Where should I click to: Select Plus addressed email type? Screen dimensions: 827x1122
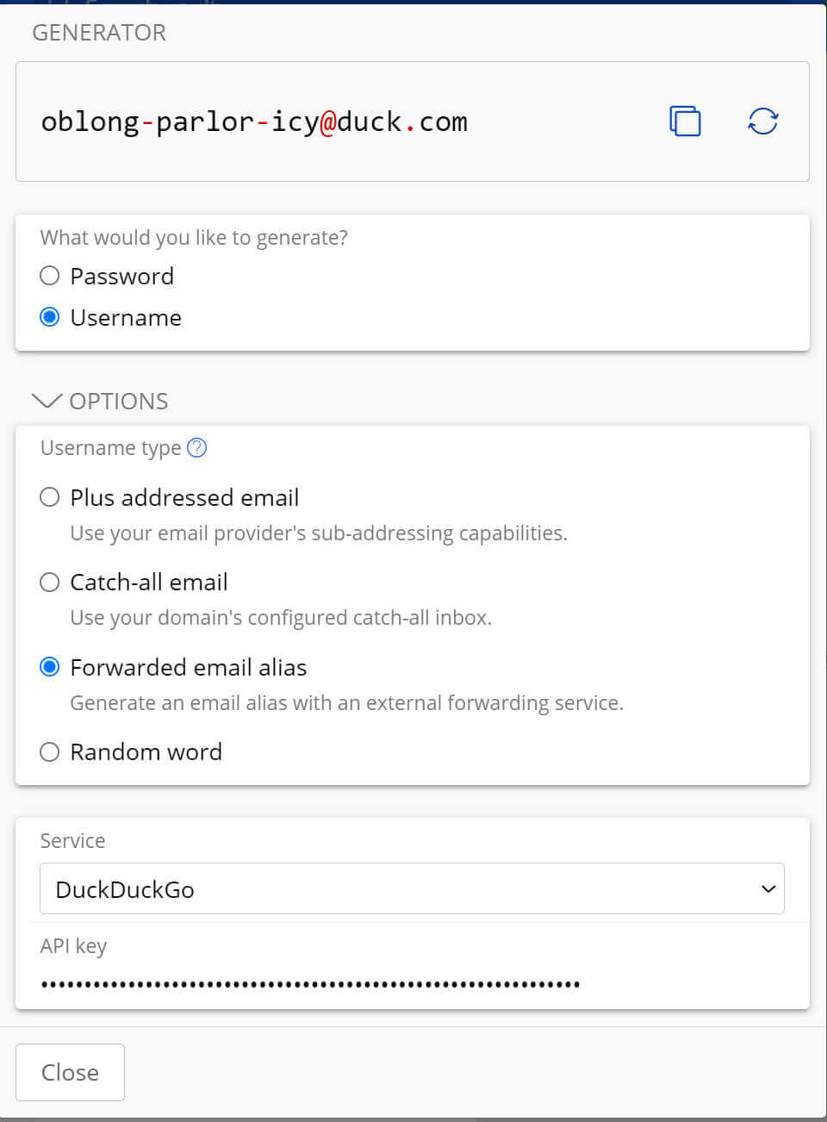[x=50, y=497]
